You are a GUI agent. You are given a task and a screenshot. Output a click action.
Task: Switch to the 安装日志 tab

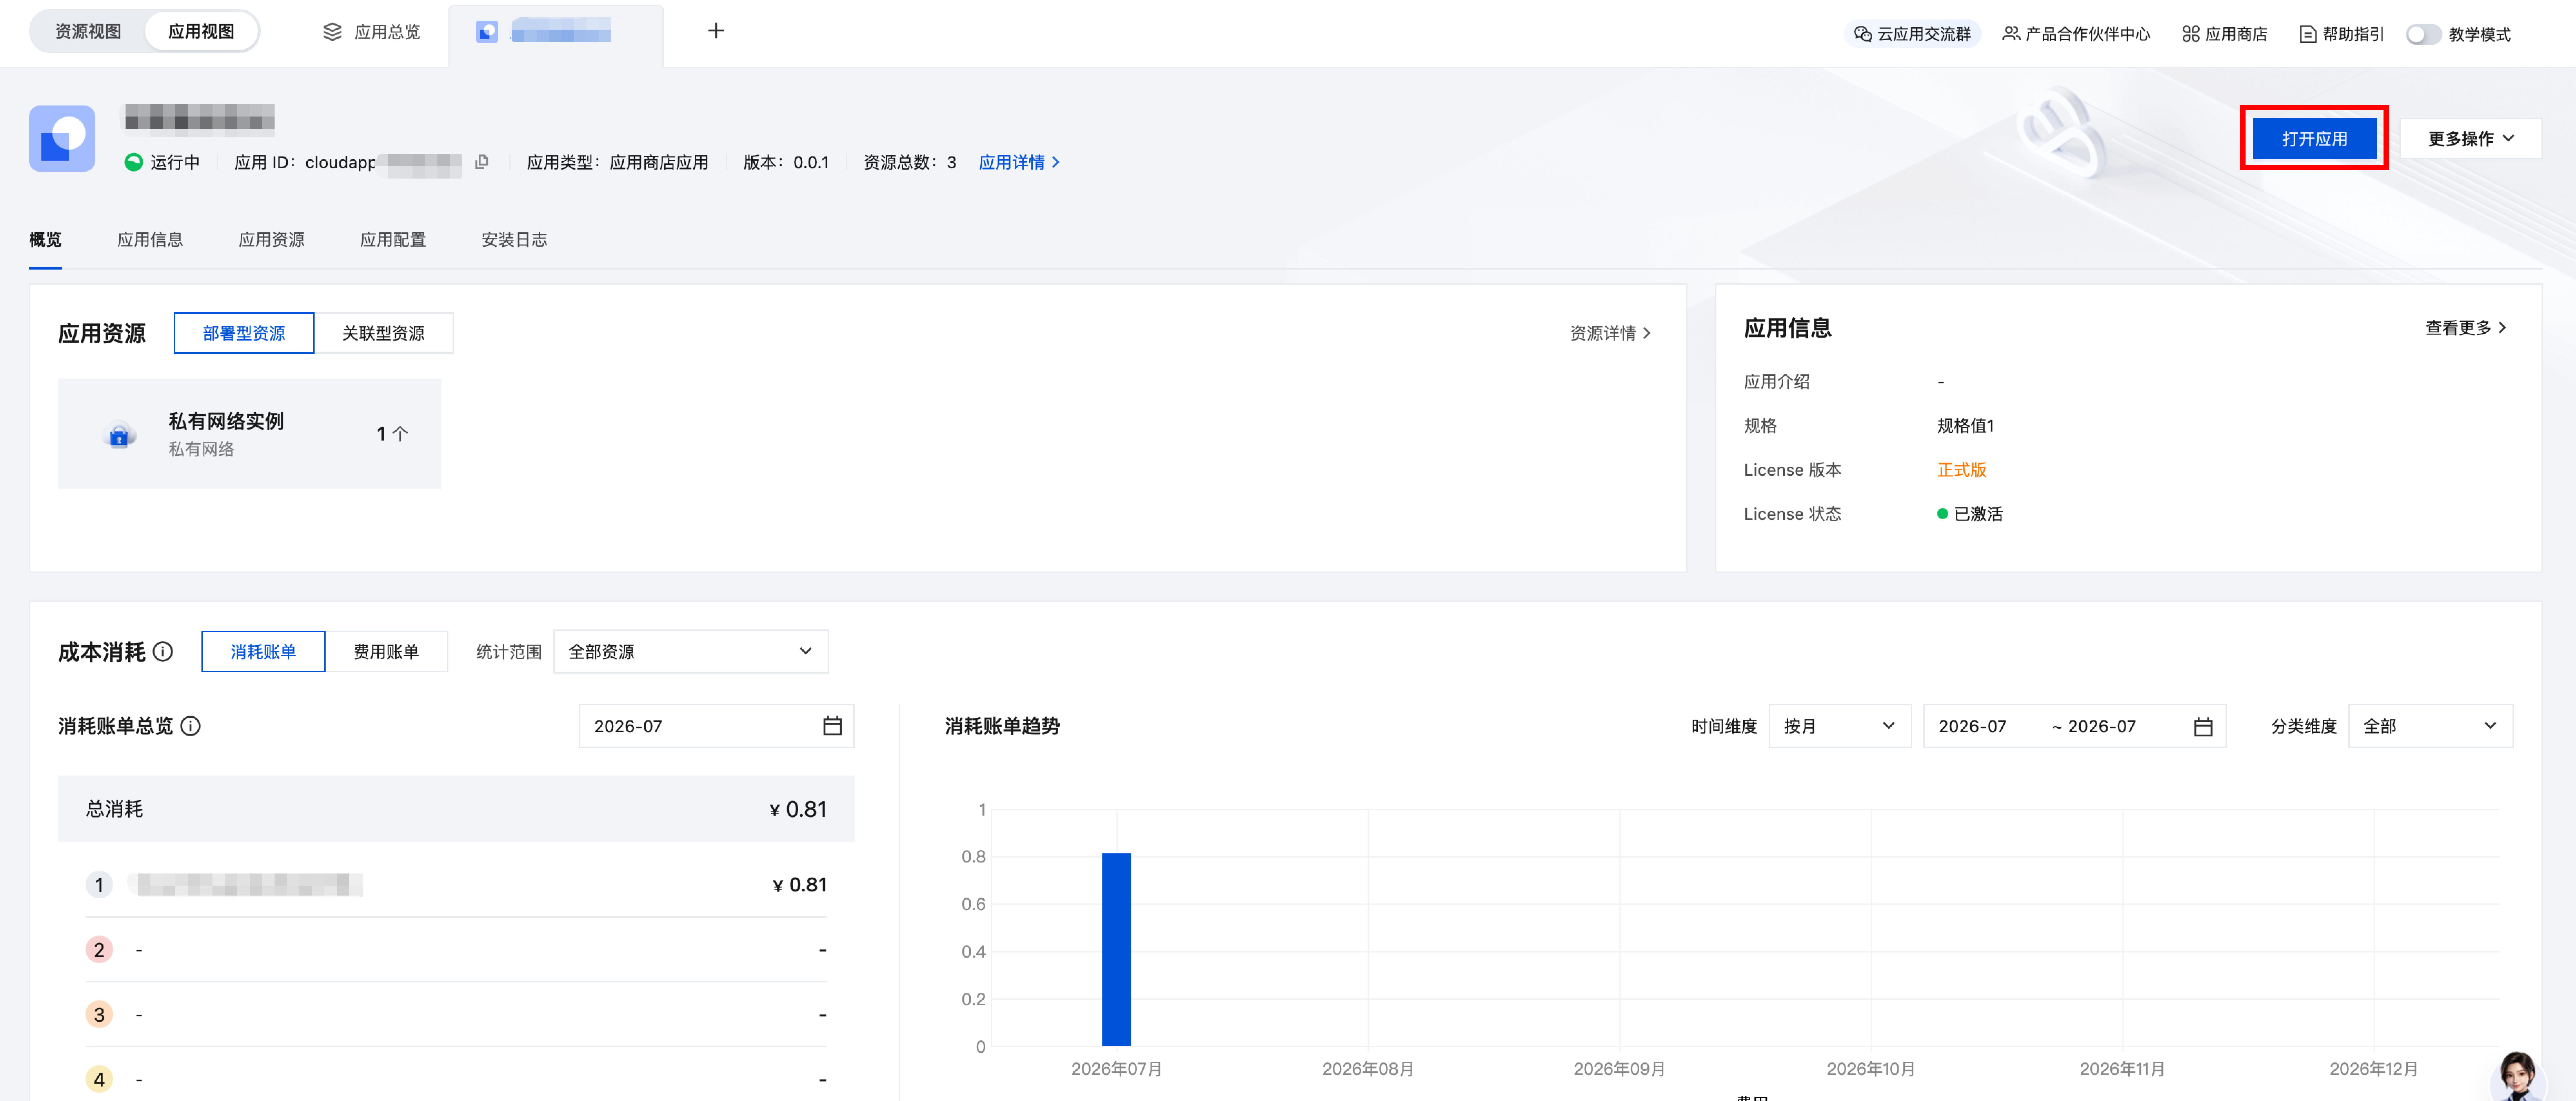(514, 240)
